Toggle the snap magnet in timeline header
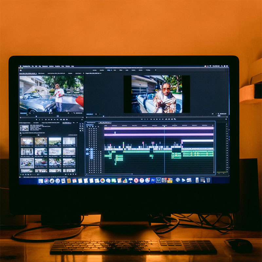The image size is (262, 262). pos(90,127)
